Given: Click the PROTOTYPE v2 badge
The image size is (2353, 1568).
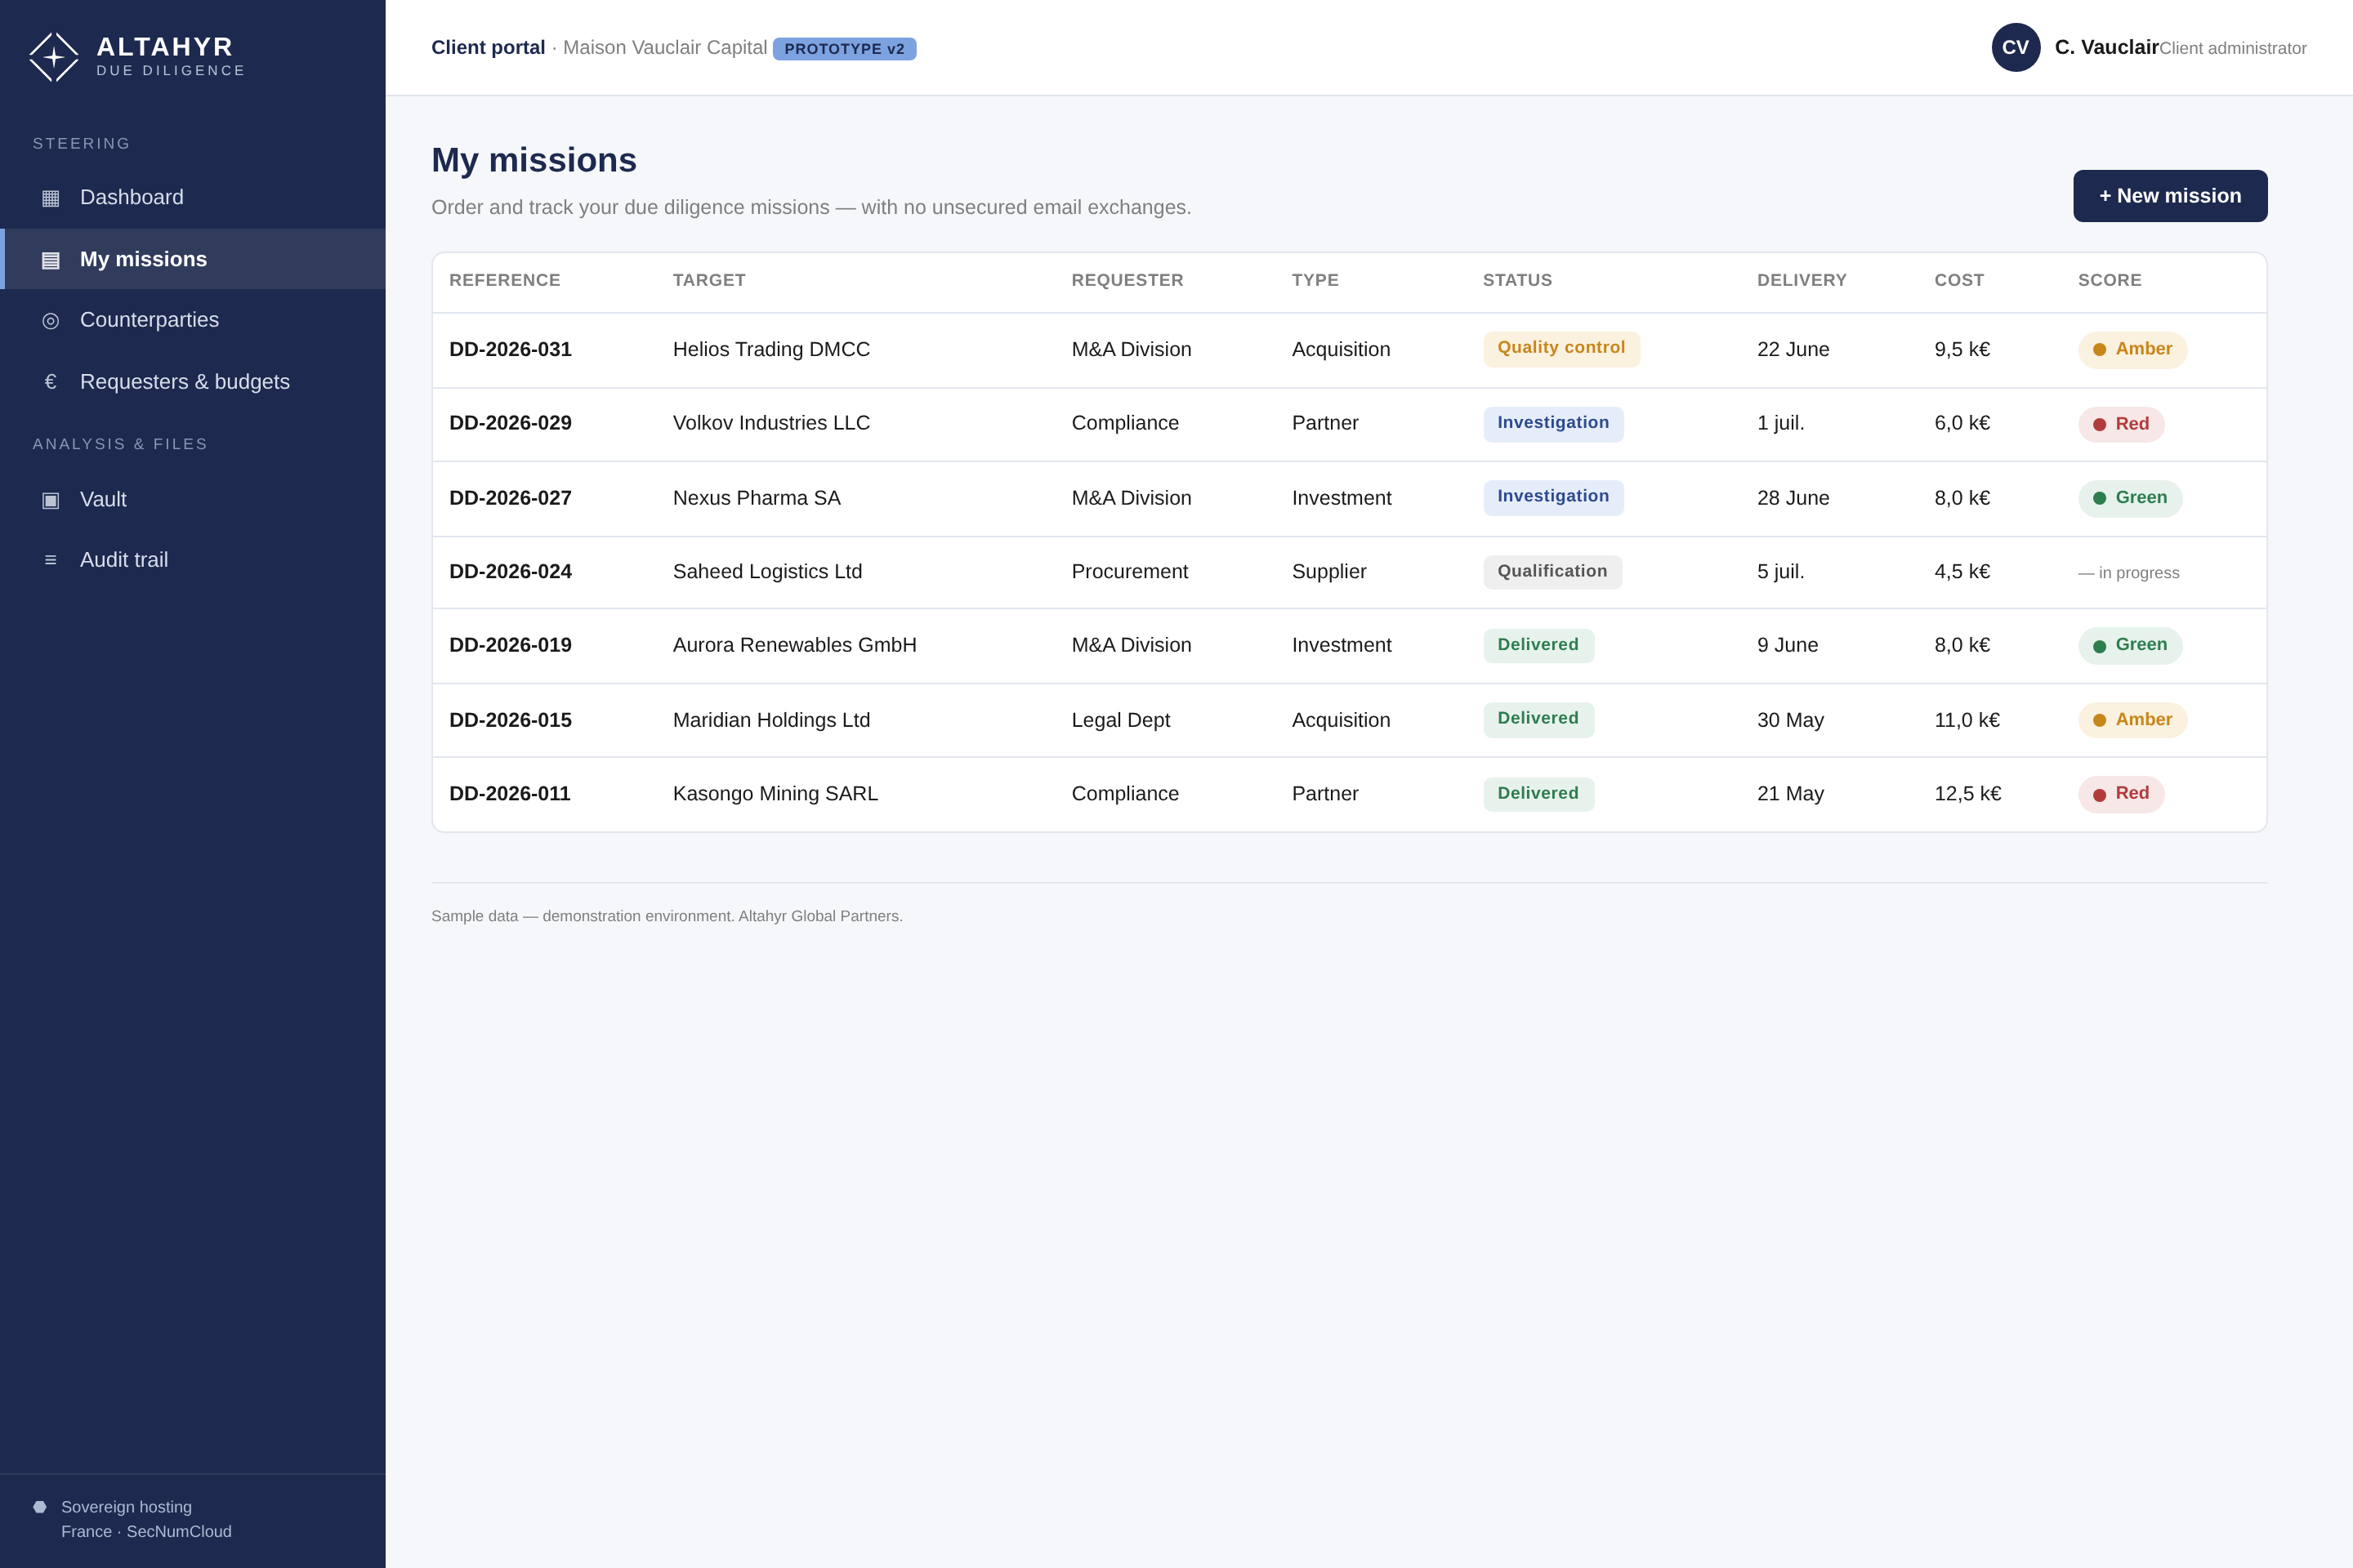Looking at the screenshot, I should tap(844, 49).
